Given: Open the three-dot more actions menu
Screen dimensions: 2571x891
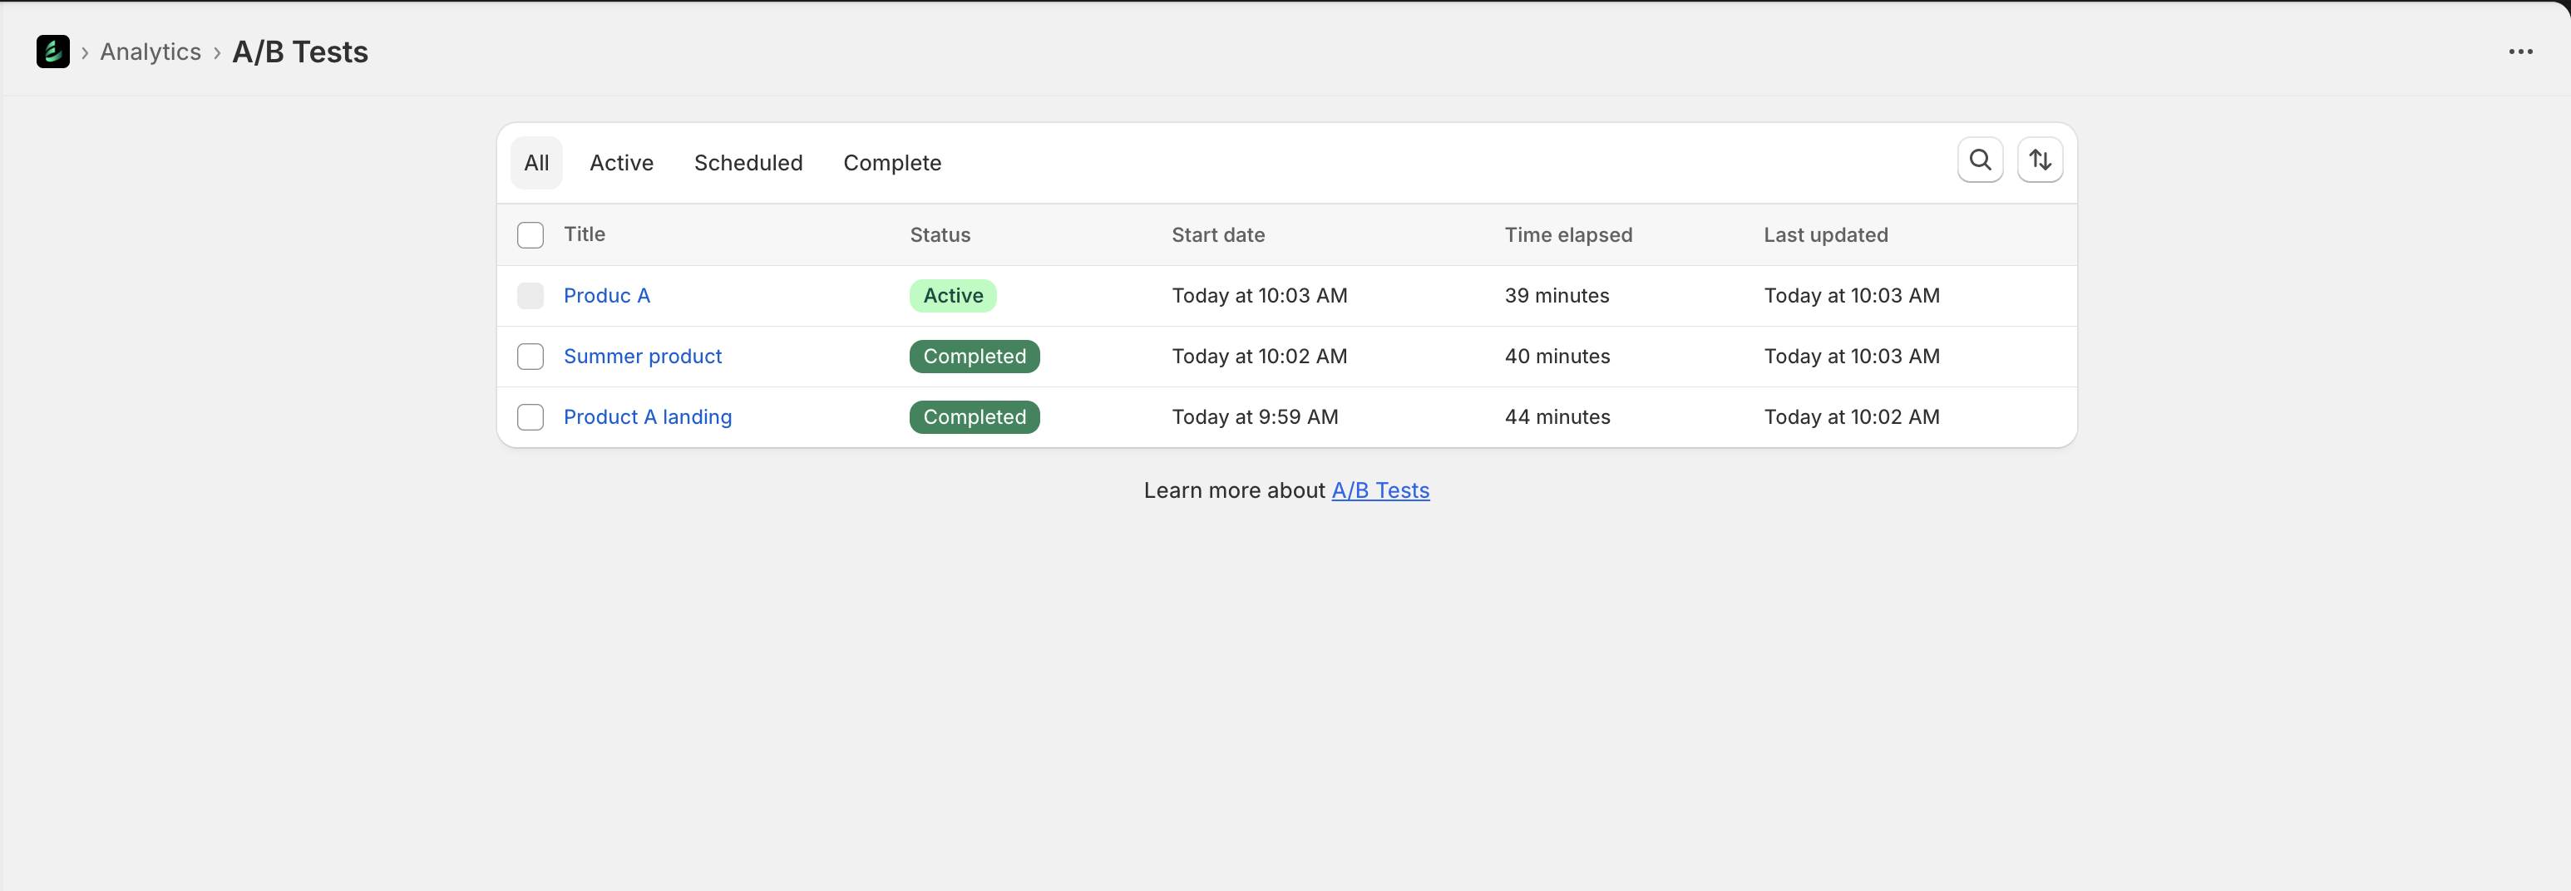Looking at the screenshot, I should [x=2520, y=52].
